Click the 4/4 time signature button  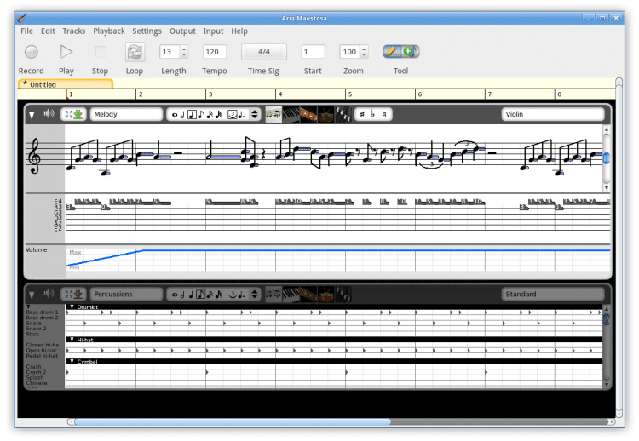click(263, 52)
